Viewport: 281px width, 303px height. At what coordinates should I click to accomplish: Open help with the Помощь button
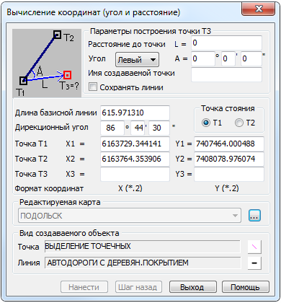(x=245, y=287)
